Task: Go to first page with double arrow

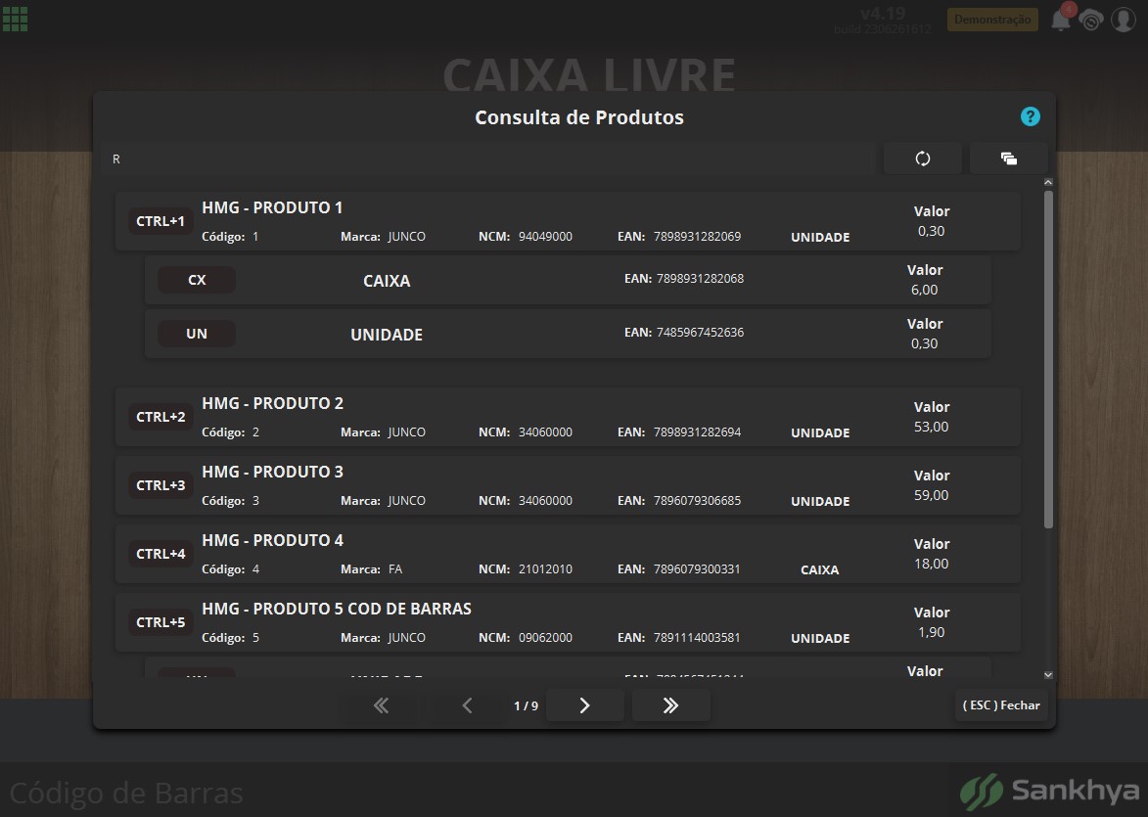Action: (381, 705)
